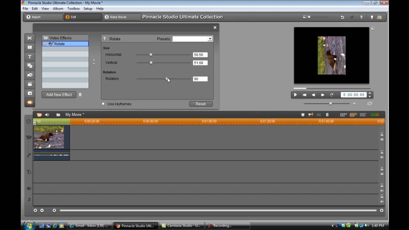The image size is (409, 230).
Task: Click the Rotate effect help question mark
Action: (x=104, y=39)
